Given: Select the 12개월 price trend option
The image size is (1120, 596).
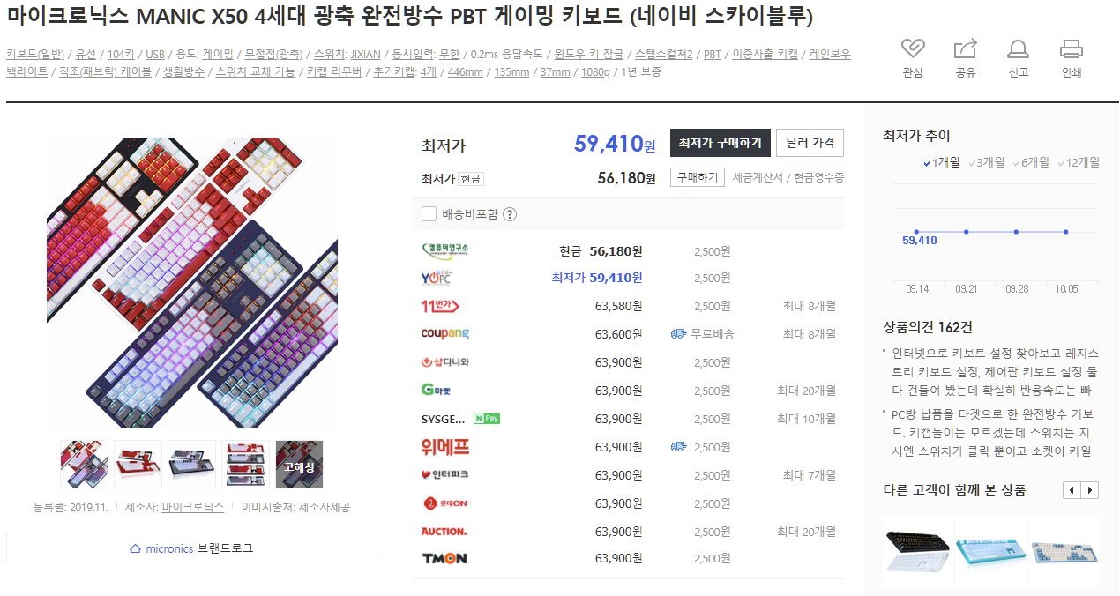Looking at the screenshot, I should pyautogui.click(x=1078, y=162).
